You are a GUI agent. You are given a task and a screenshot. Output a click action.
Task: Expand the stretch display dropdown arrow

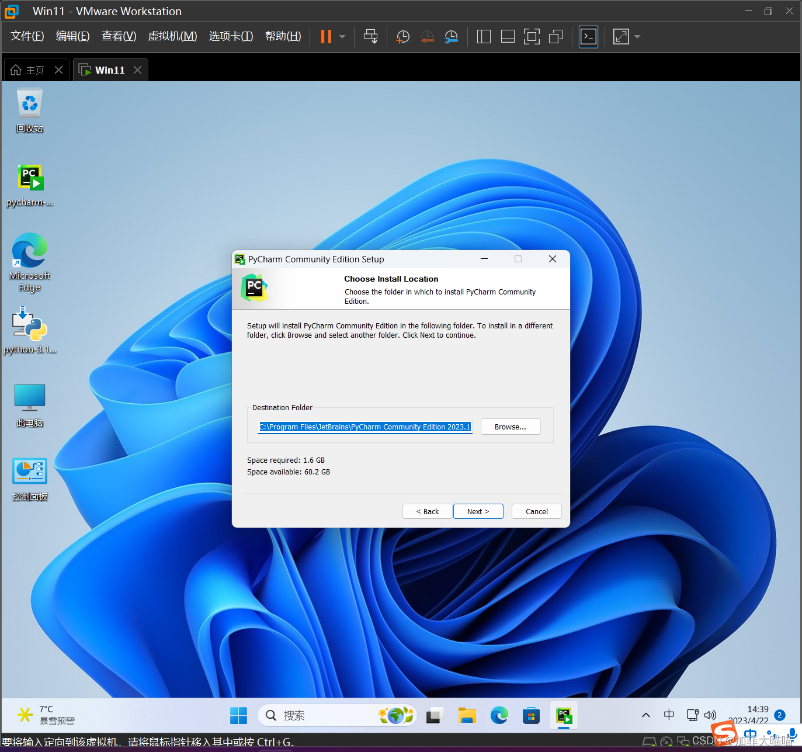click(637, 37)
